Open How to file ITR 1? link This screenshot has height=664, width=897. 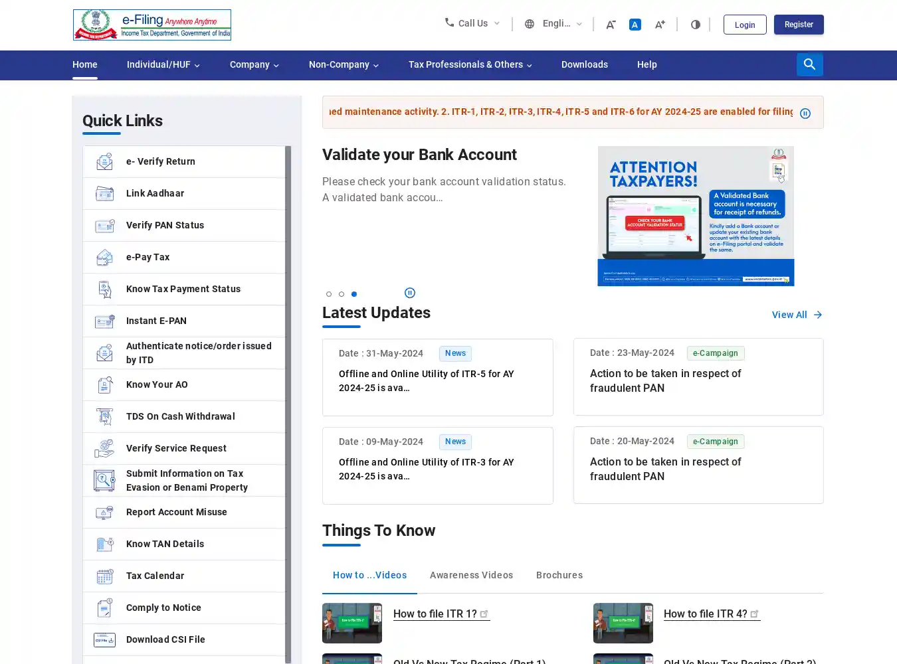coord(441,614)
